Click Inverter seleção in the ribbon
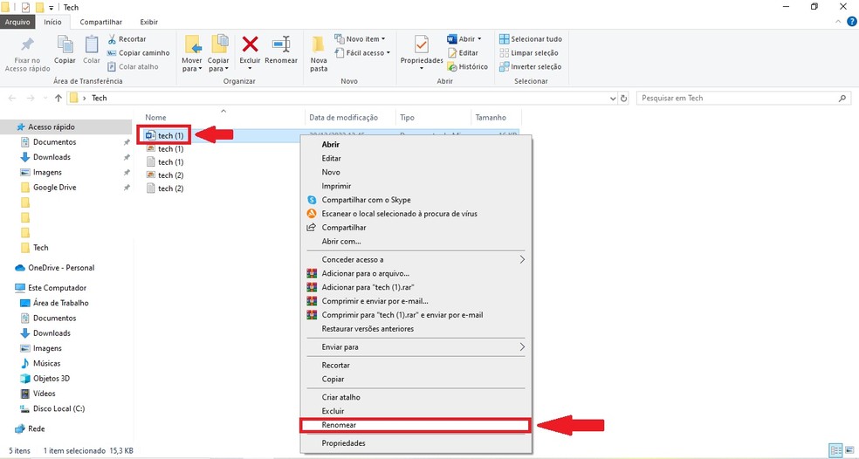The image size is (859, 459). pyautogui.click(x=530, y=66)
